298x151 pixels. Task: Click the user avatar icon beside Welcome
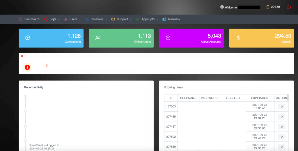[222, 7]
